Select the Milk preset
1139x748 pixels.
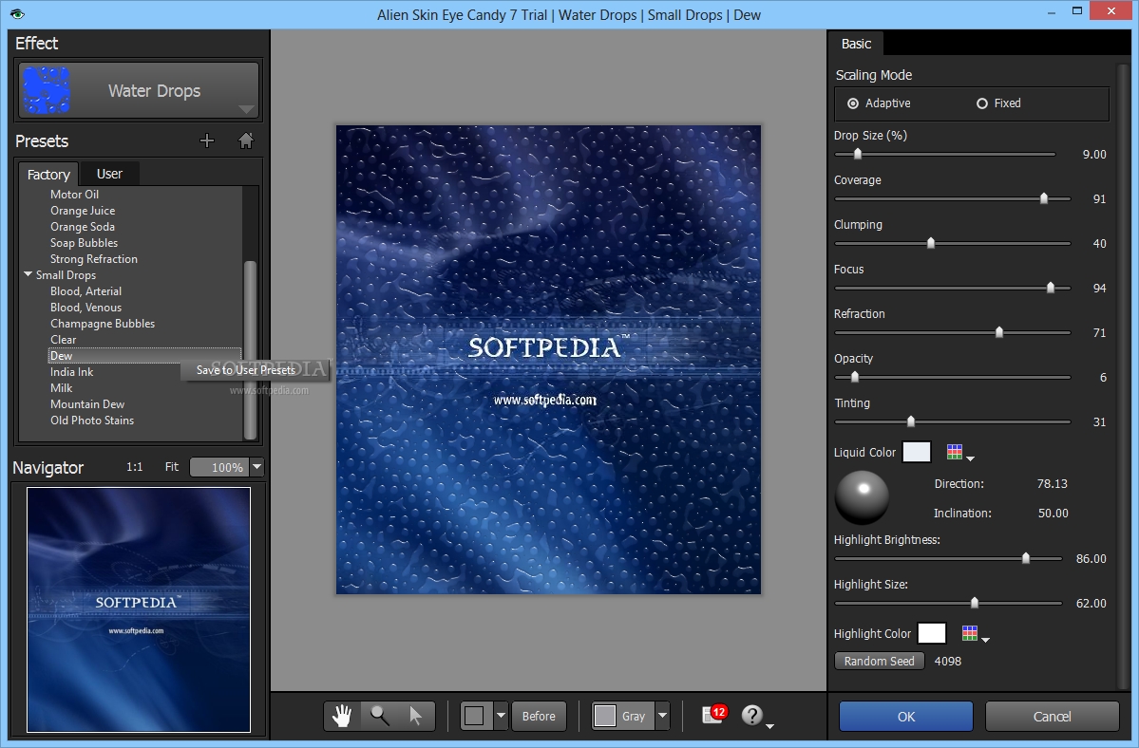pos(61,388)
